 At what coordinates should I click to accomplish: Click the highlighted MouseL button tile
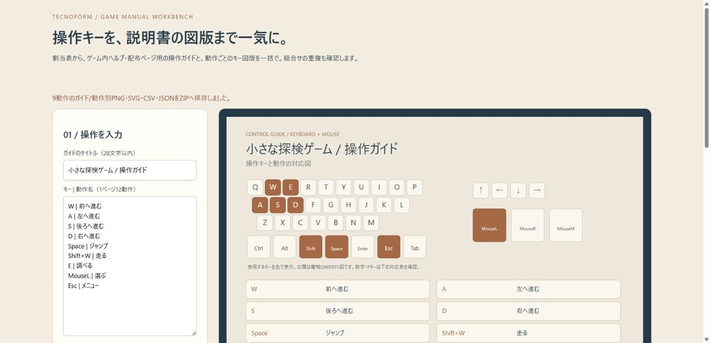(490, 225)
